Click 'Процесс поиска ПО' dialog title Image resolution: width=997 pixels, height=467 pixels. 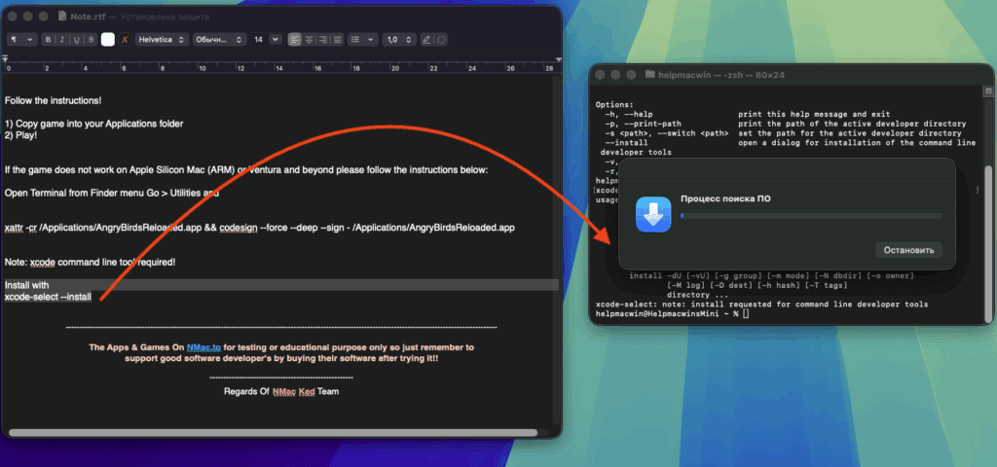click(x=725, y=198)
